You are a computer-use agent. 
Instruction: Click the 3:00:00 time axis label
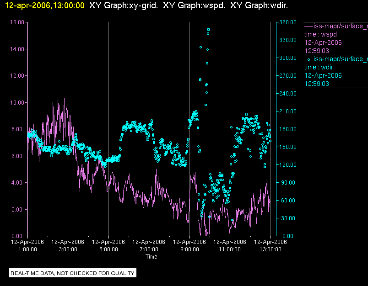coord(68,249)
